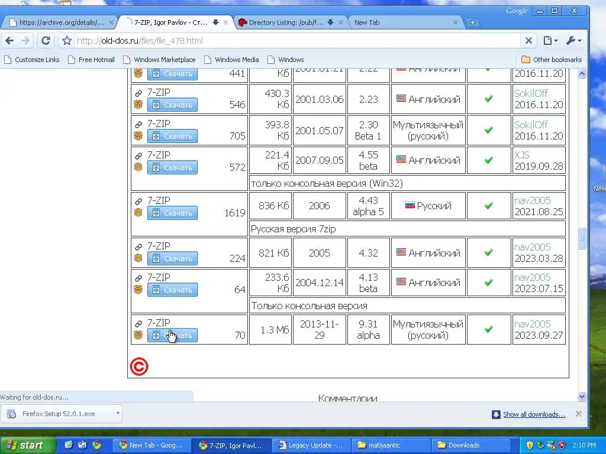Open nav2005 link dated 2023.09.27

[x=532, y=324]
